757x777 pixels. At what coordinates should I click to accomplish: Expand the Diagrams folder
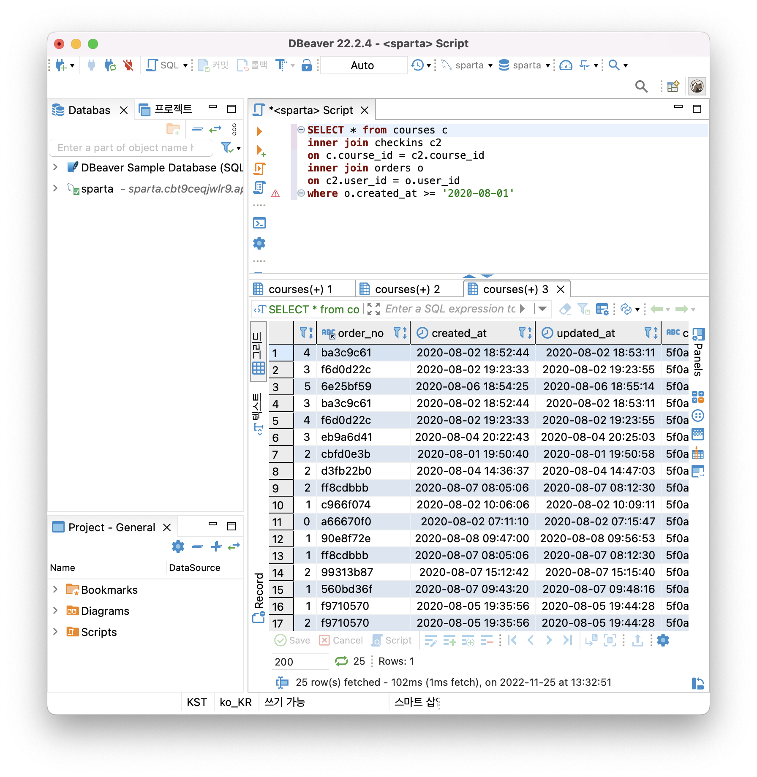point(55,611)
